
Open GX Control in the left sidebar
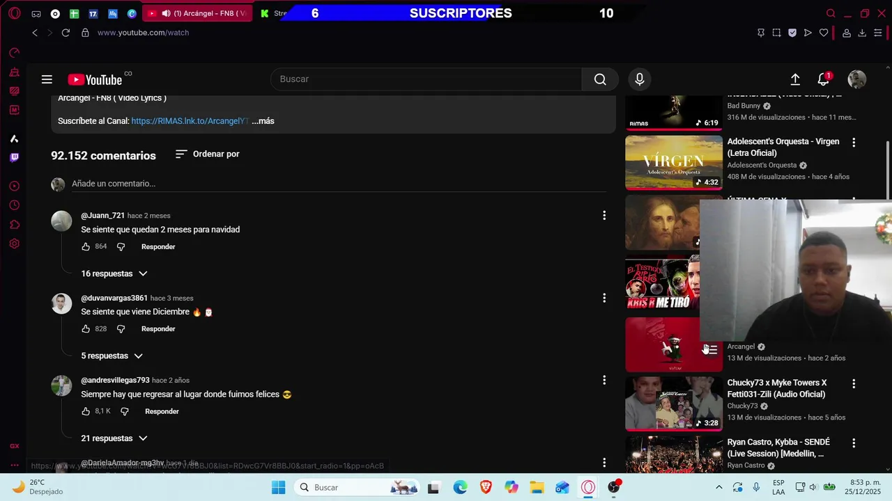pos(15,53)
